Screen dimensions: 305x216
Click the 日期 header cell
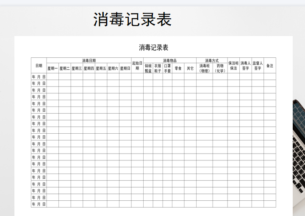tap(39, 66)
